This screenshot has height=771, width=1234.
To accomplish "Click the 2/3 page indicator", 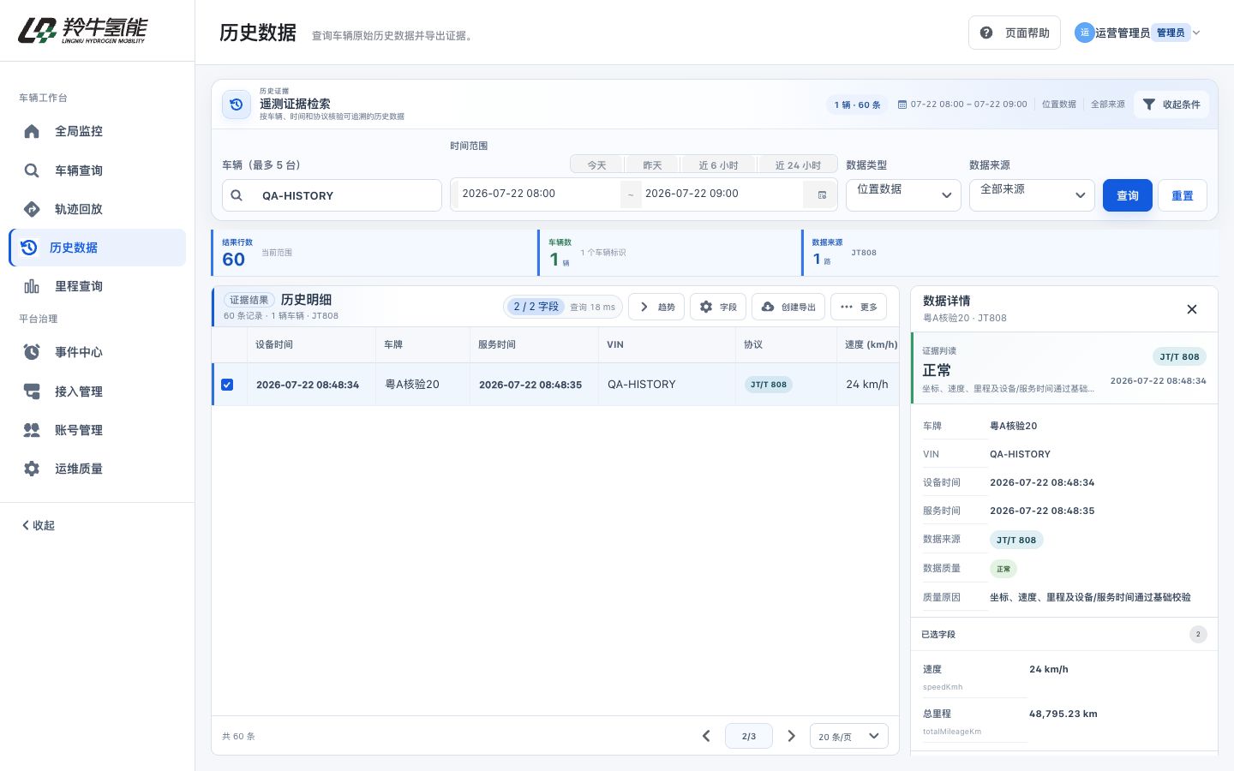I will [x=749, y=736].
